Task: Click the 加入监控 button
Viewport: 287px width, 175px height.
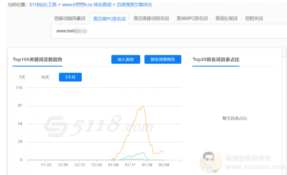Action: 125,59
